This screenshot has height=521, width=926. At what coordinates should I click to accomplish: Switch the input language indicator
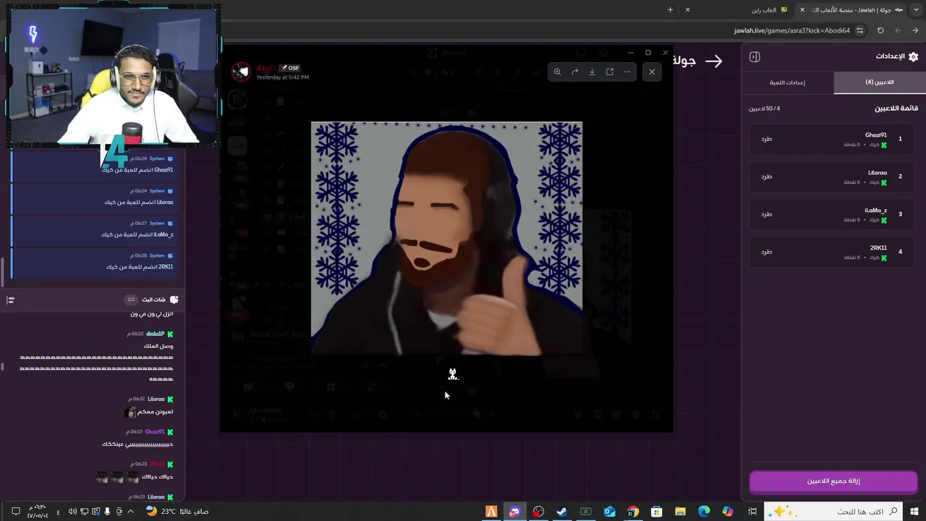point(59,512)
